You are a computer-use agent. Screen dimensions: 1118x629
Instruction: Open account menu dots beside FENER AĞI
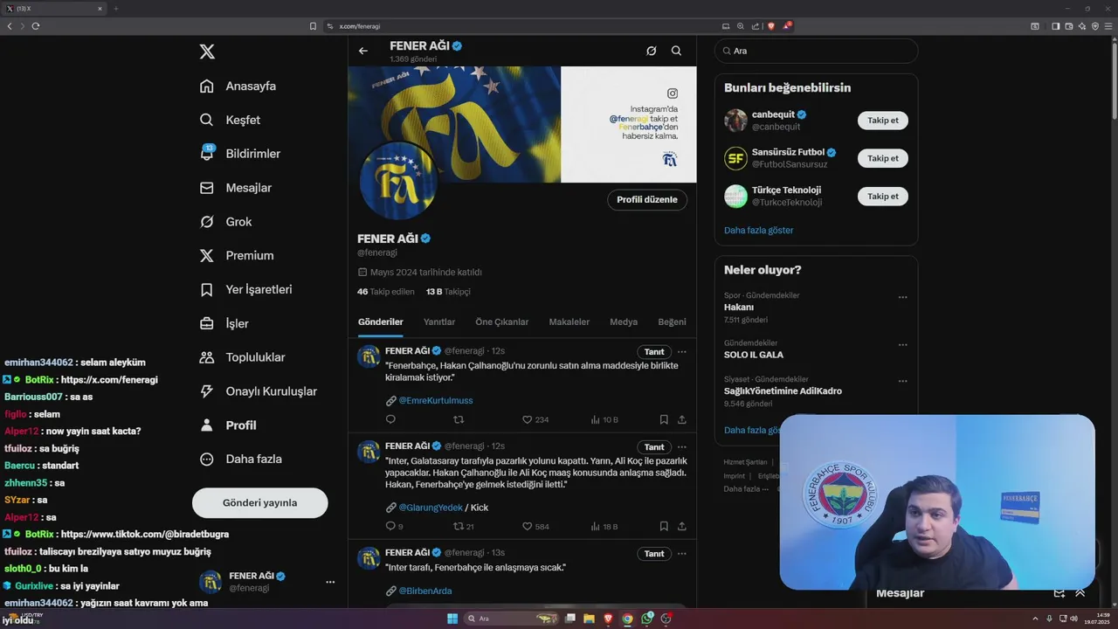click(330, 582)
